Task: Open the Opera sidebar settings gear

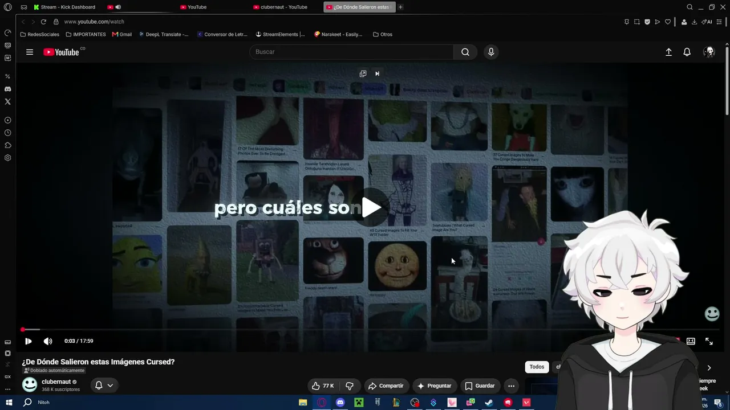Action: point(7,158)
